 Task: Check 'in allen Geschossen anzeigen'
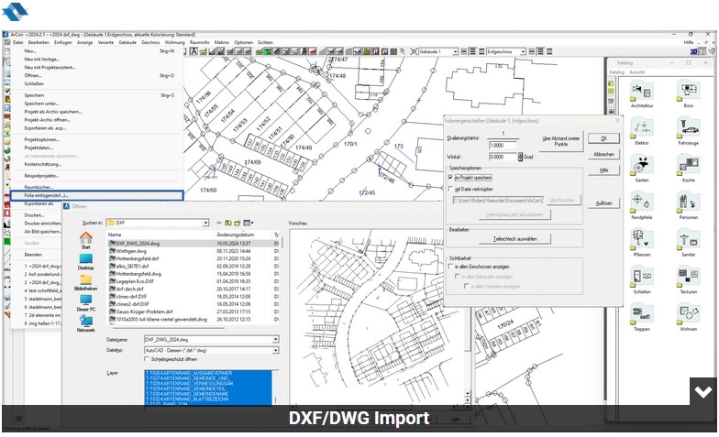[x=450, y=266]
